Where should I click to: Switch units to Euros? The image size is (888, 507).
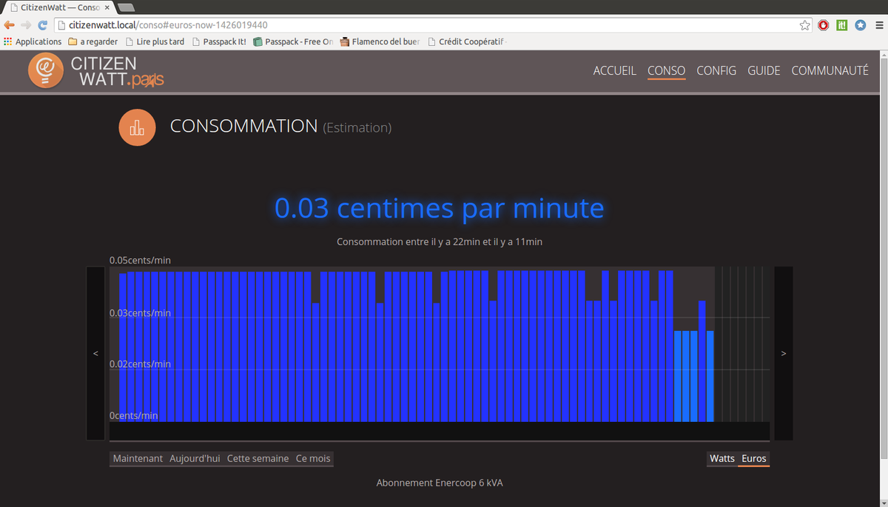click(754, 459)
